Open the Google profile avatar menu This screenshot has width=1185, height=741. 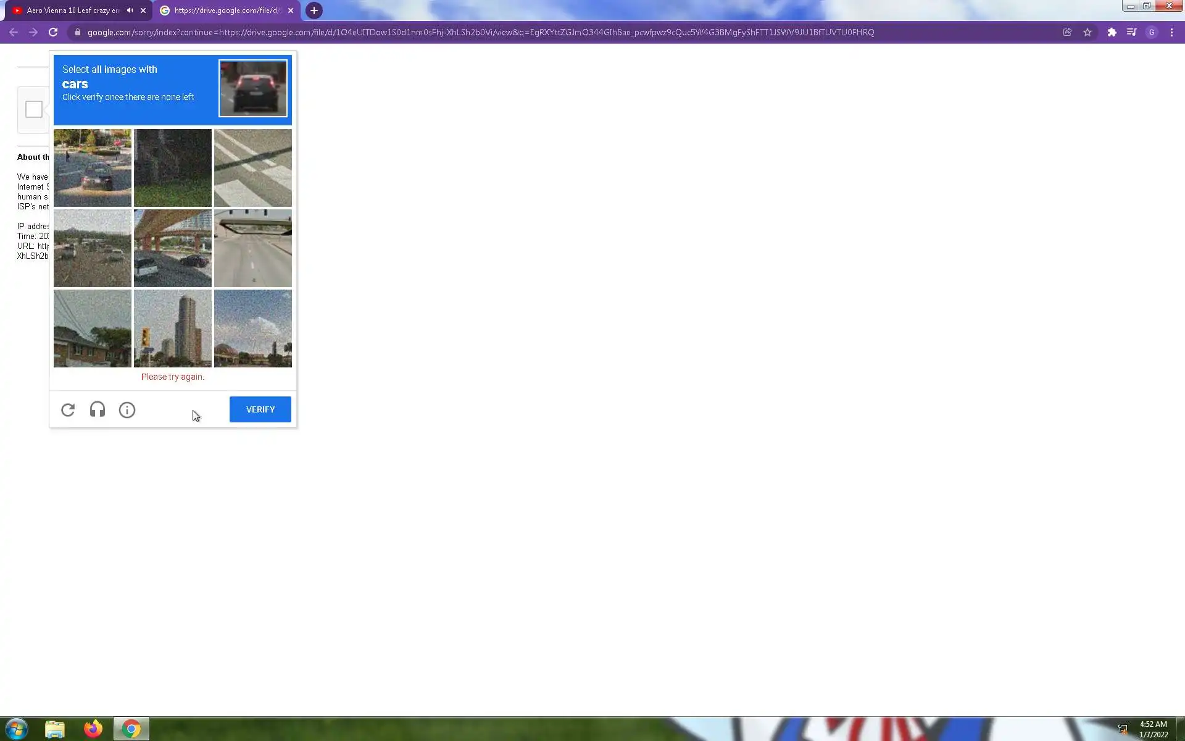point(1152,32)
